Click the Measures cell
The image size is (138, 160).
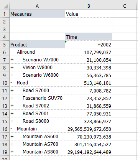point(37,14)
